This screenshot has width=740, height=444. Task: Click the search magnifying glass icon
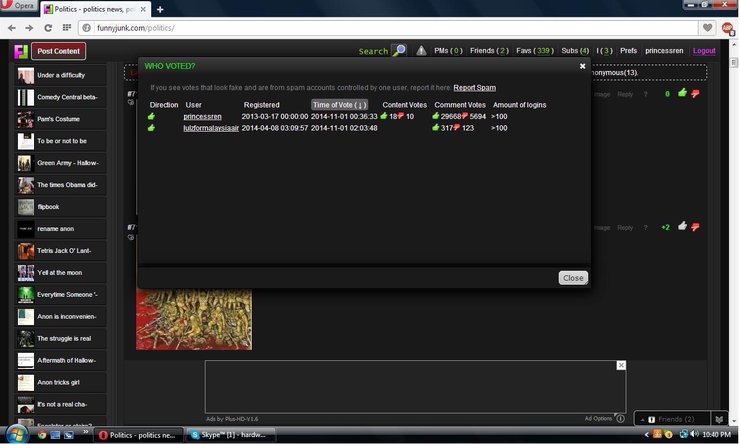(x=399, y=51)
